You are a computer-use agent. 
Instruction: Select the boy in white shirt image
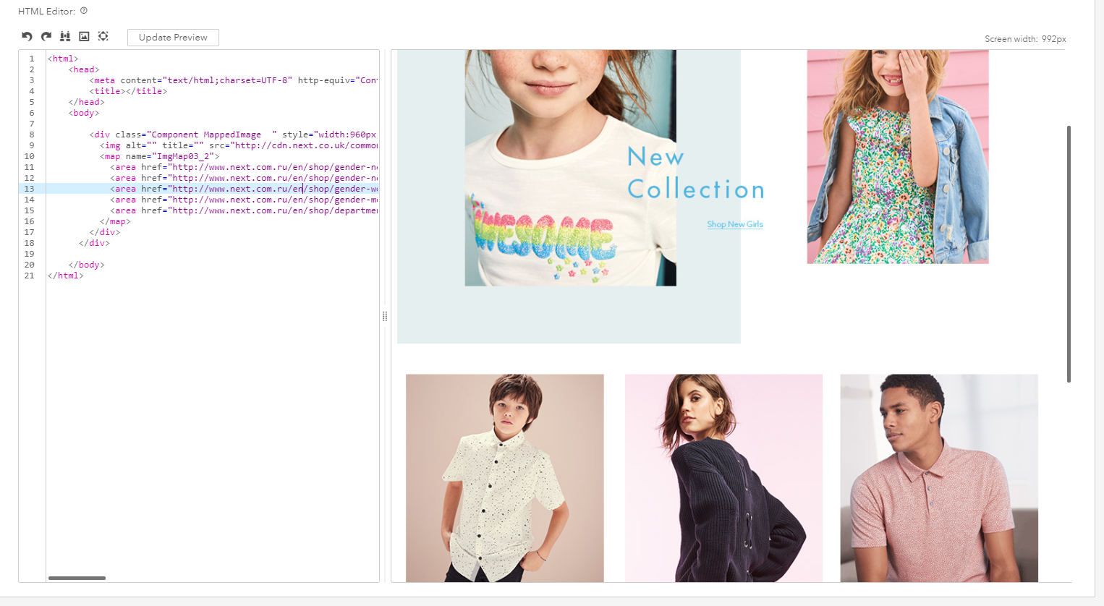[x=505, y=478]
